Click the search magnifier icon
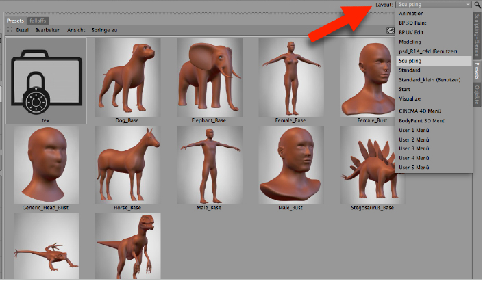 (x=477, y=5)
